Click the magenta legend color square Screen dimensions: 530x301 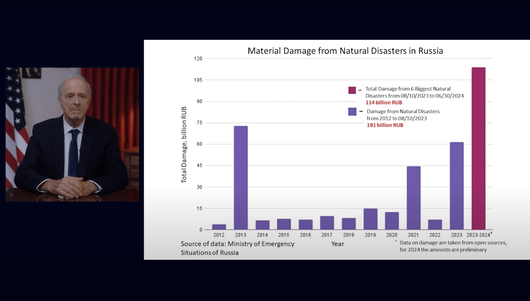point(352,90)
